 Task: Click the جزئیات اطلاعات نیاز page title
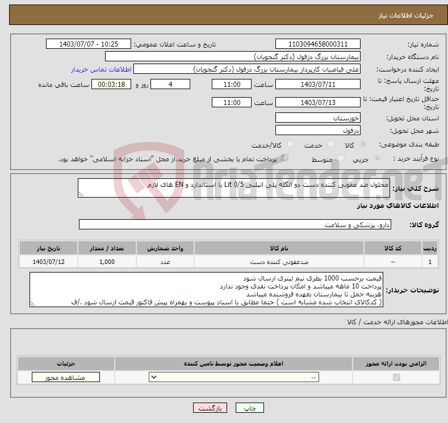click(x=406, y=15)
